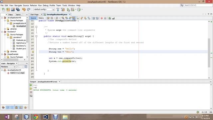Switch to the Services tab
This screenshot has height=120, width=213.
[19, 15]
